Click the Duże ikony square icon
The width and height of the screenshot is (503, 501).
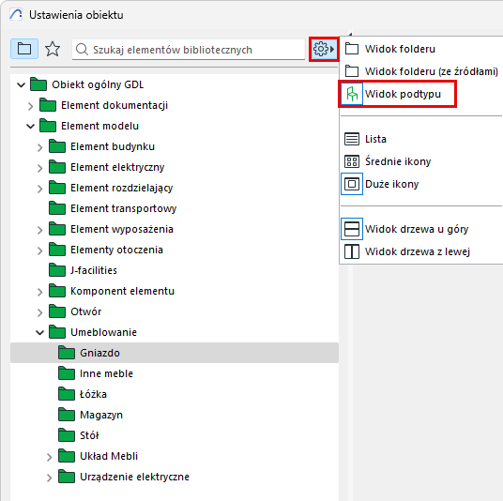click(x=352, y=184)
